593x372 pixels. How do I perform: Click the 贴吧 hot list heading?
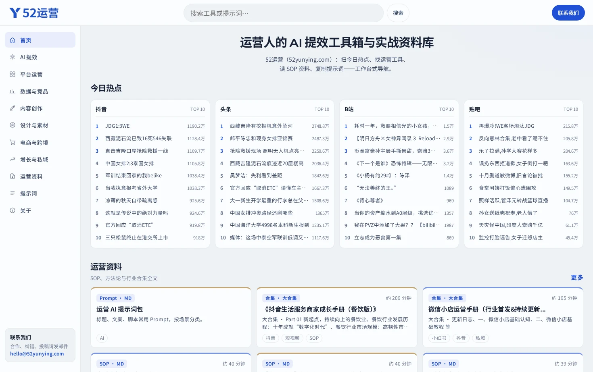(475, 109)
